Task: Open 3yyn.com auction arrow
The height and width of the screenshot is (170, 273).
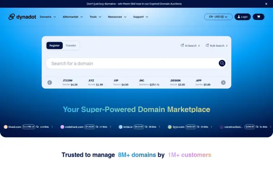Action: pos(212,127)
